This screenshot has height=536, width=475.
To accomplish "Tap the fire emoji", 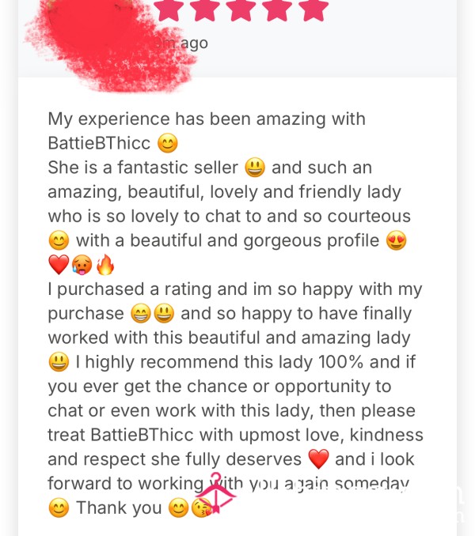I will pos(105,265).
